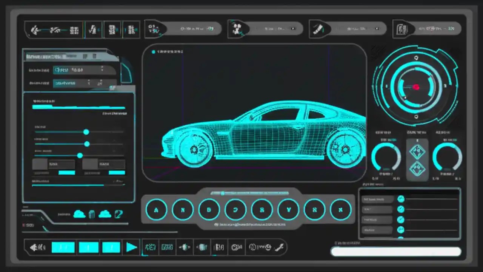Open the cloud upload icon above playback bar
The width and height of the screenshot is (483, 272).
[x=80, y=214]
